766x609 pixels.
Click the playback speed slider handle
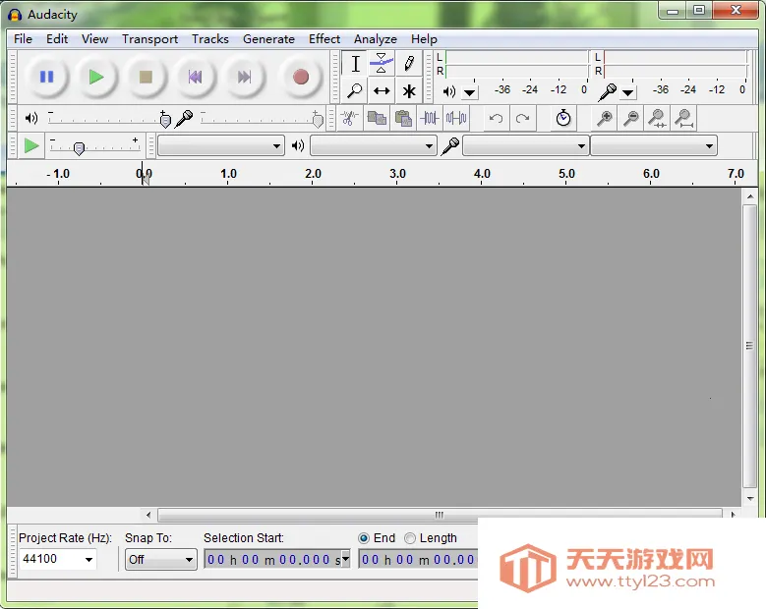(79, 148)
